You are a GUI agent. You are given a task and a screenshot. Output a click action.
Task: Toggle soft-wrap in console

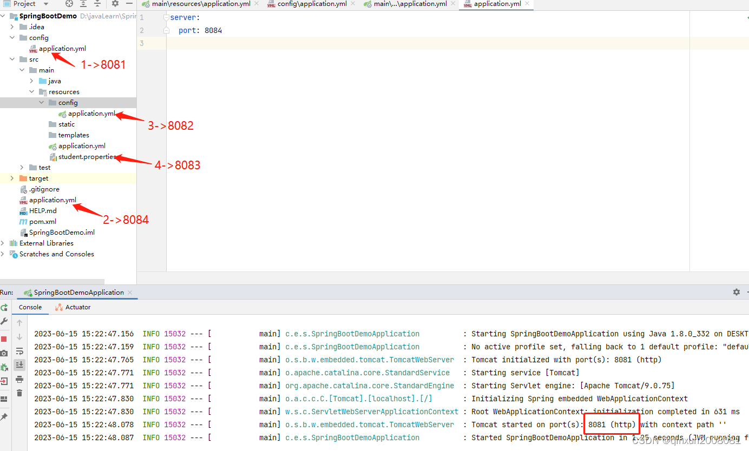(x=19, y=351)
